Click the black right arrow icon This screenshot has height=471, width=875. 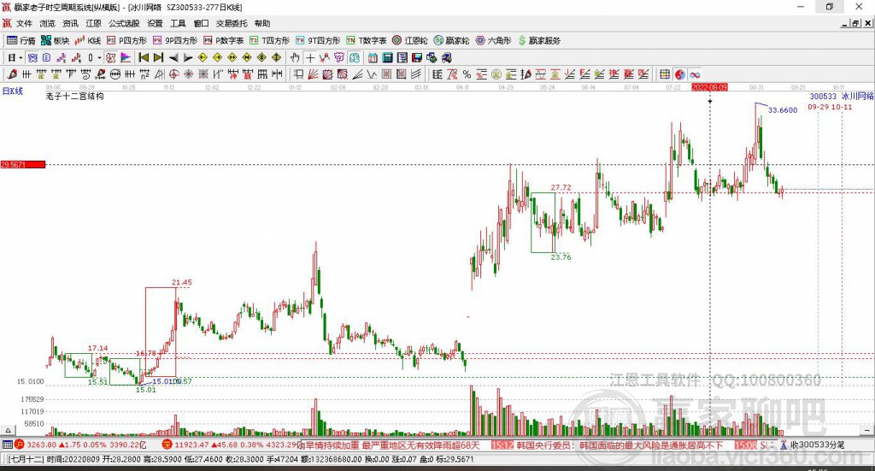(188, 57)
